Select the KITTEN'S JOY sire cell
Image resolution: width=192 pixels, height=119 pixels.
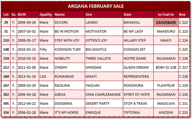(104, 40)
